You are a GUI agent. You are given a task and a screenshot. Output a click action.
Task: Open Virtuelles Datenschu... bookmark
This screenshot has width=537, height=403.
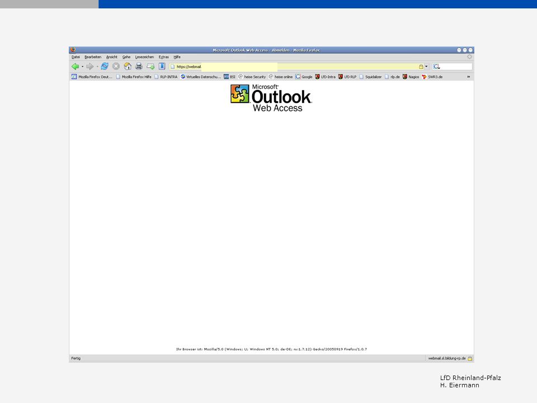click(201, 77)
